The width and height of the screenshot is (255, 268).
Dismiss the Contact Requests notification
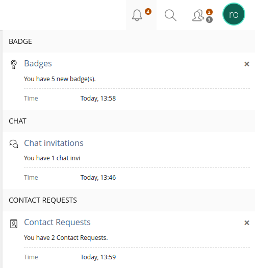247,223
